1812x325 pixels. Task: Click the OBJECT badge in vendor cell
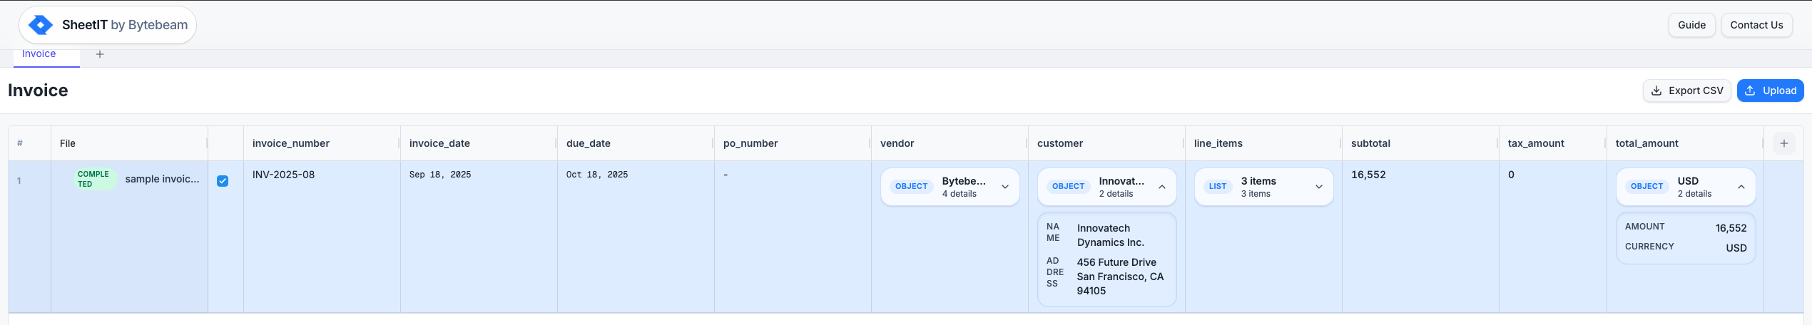point(911,186)
